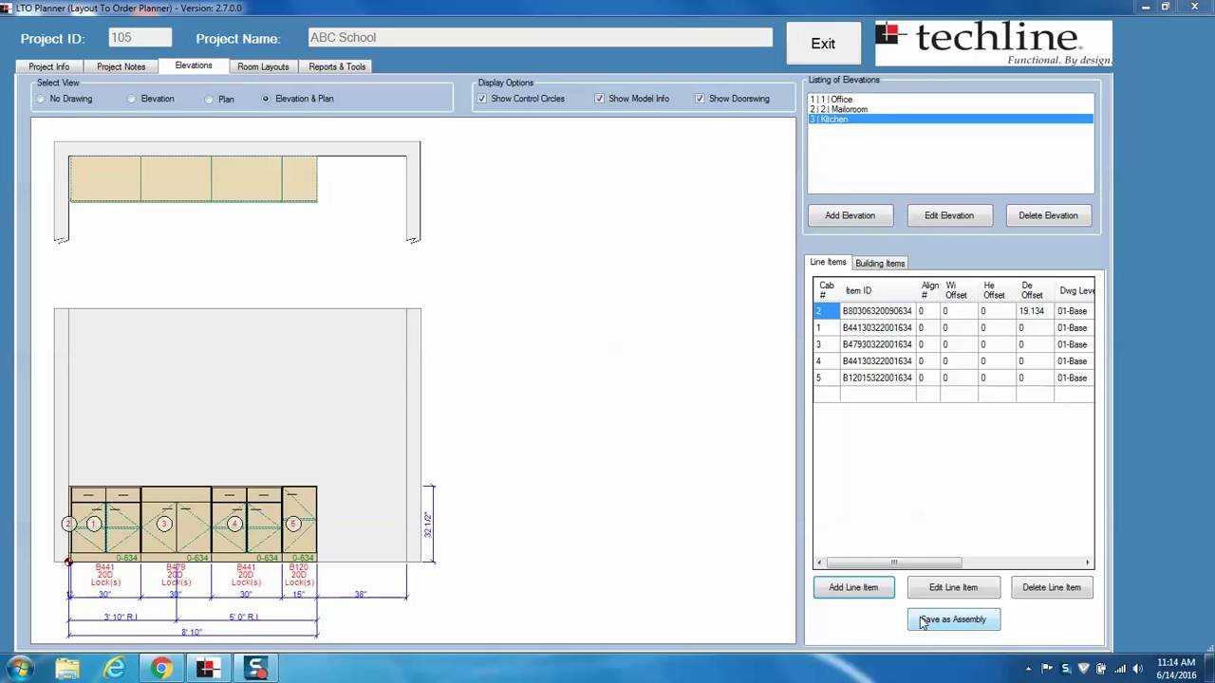Click the B120 20D model label
Viewport: 1215px width, 683px height.
(x=299, y=575)
